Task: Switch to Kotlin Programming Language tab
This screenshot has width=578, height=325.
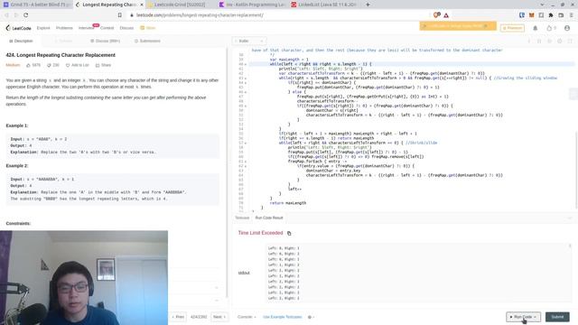Action: pos(253,5)
